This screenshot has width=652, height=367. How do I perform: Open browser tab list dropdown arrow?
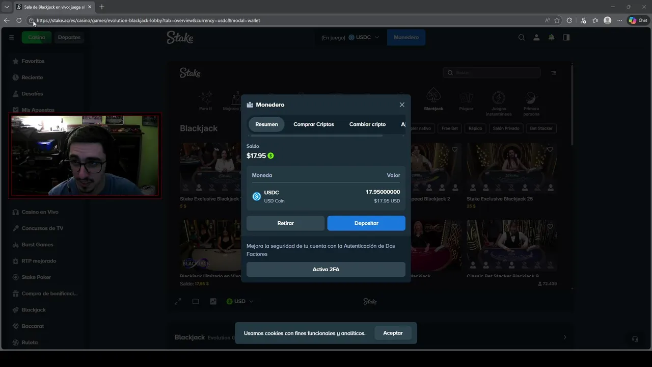click(7, 7)
